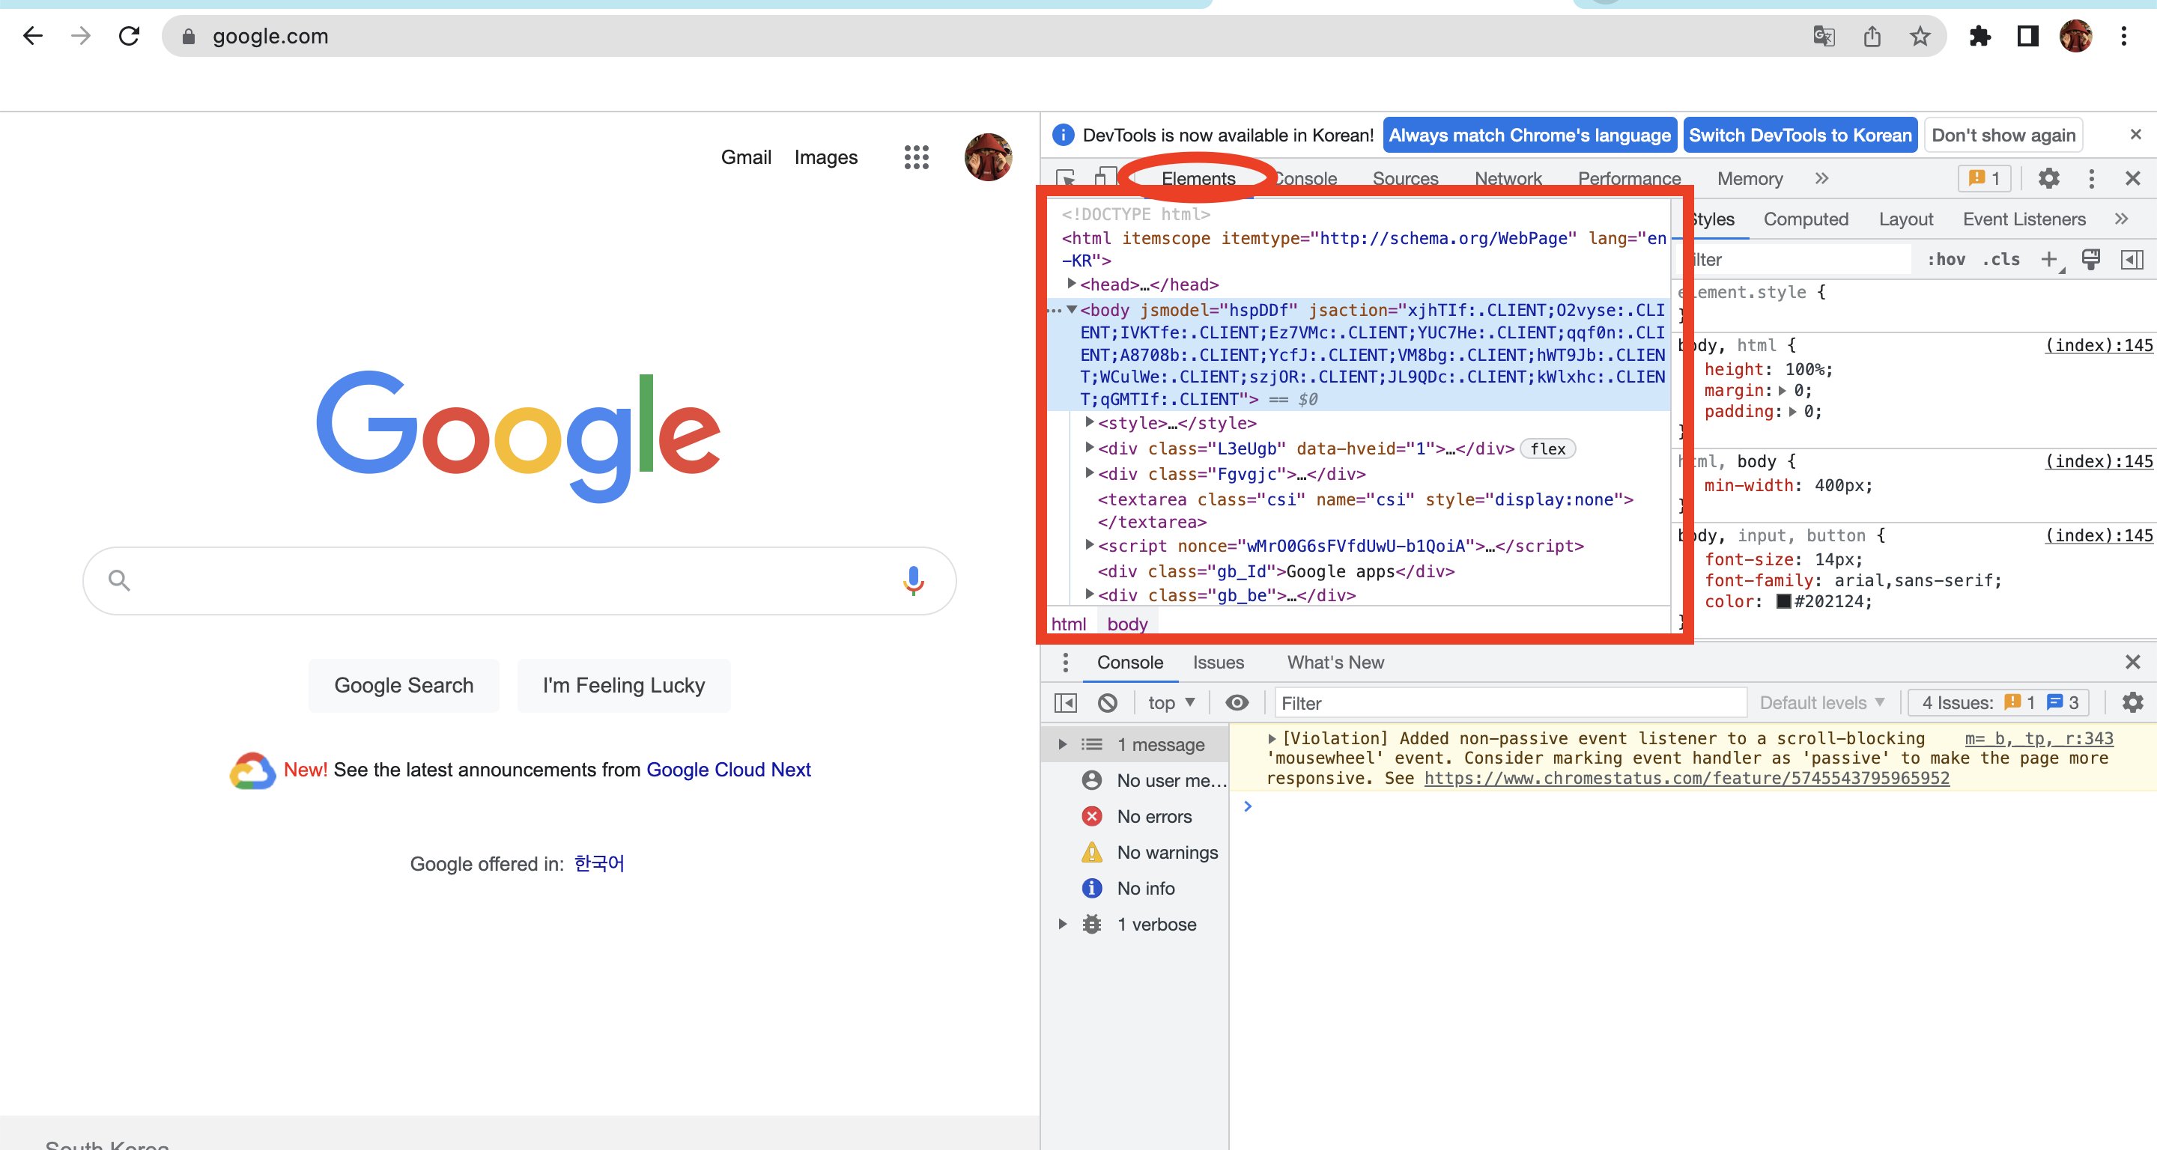Show more Styles pane tabs

2121,219
